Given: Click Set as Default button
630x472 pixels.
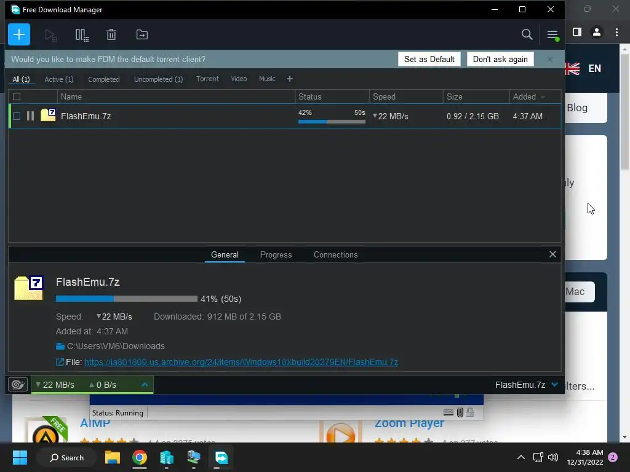Looking at the screenshot, I should pyautogui.click(x=429, y=59).
